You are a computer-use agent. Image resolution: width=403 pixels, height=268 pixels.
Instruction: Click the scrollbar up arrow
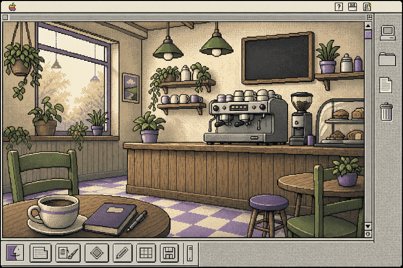[x=368, y=26]
